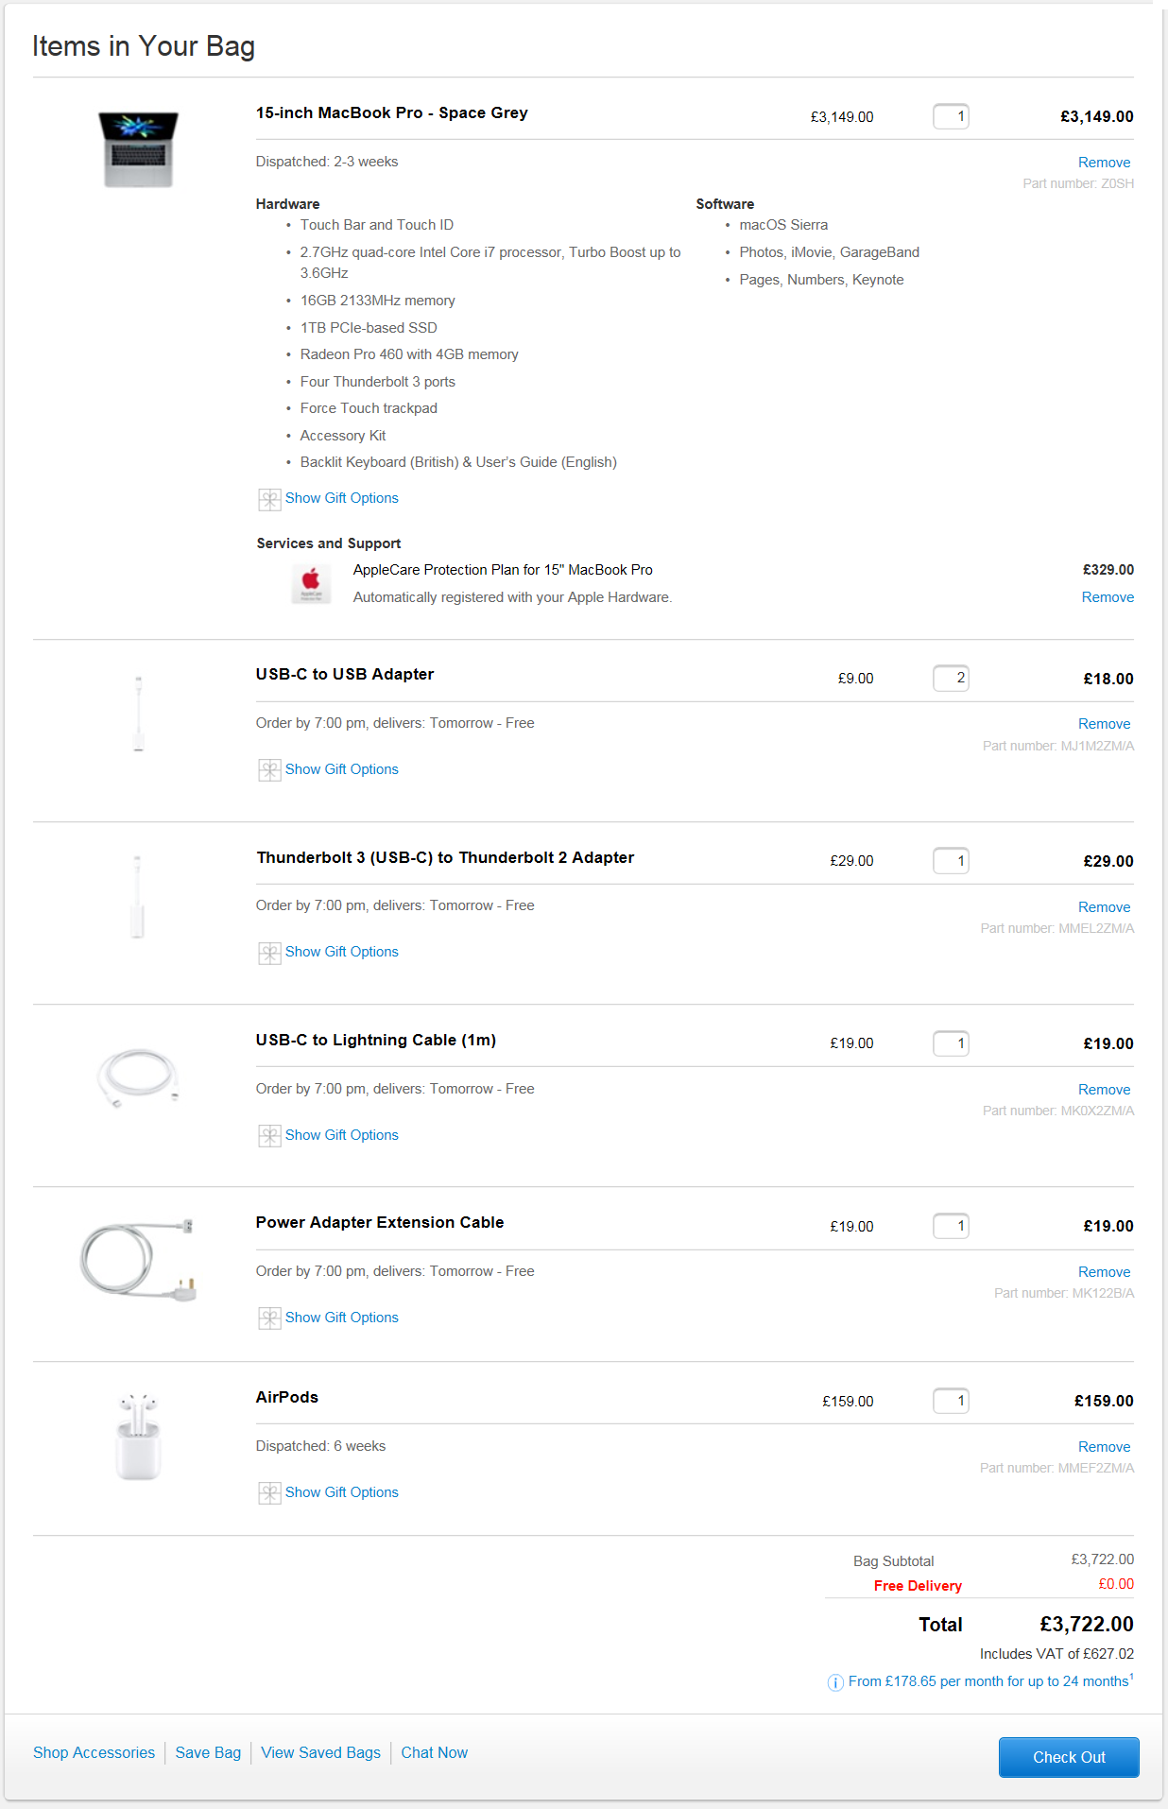Click Save Bag link
The width and height of the screenshot is (1168, 1809).
coord(208,1753)
